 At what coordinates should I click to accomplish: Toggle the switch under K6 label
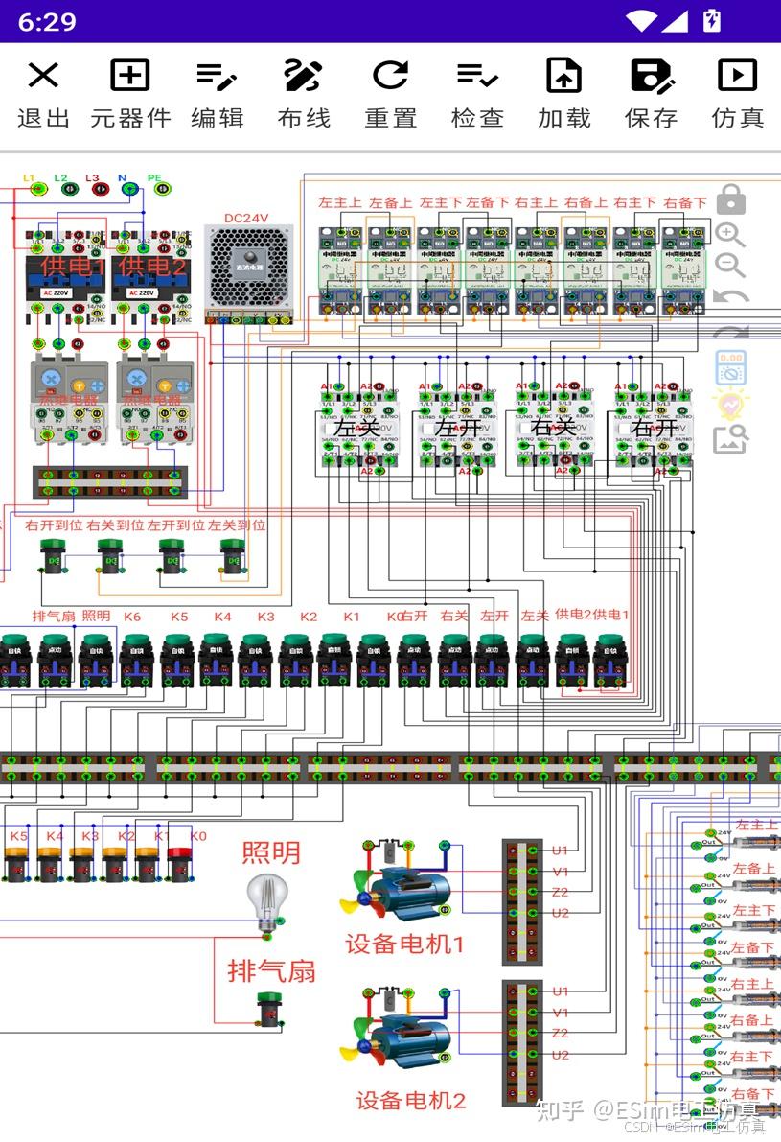click(136, 660)
